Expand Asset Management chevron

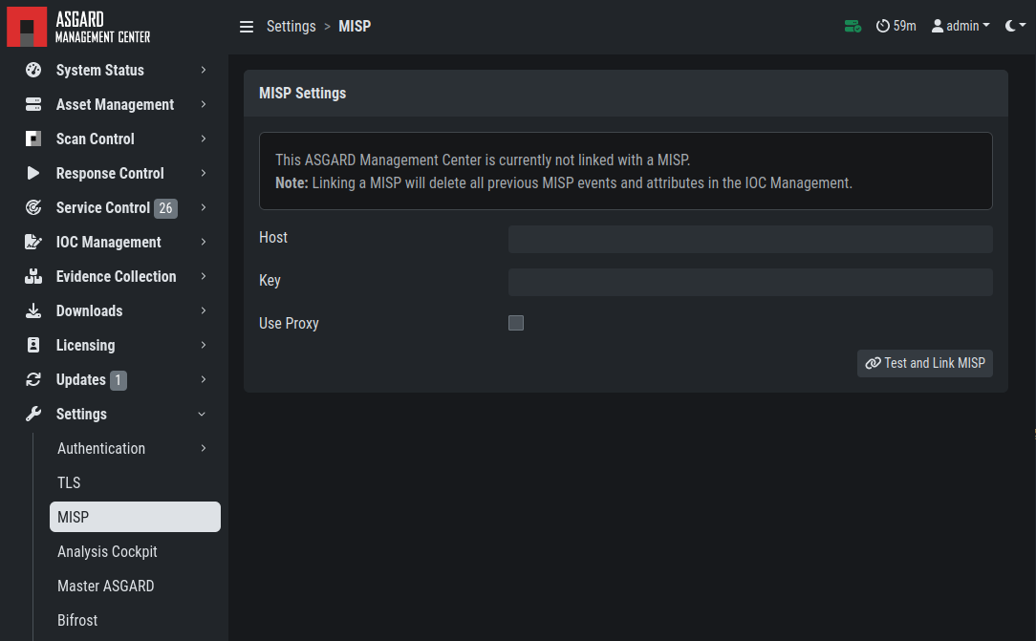[203, 104]
